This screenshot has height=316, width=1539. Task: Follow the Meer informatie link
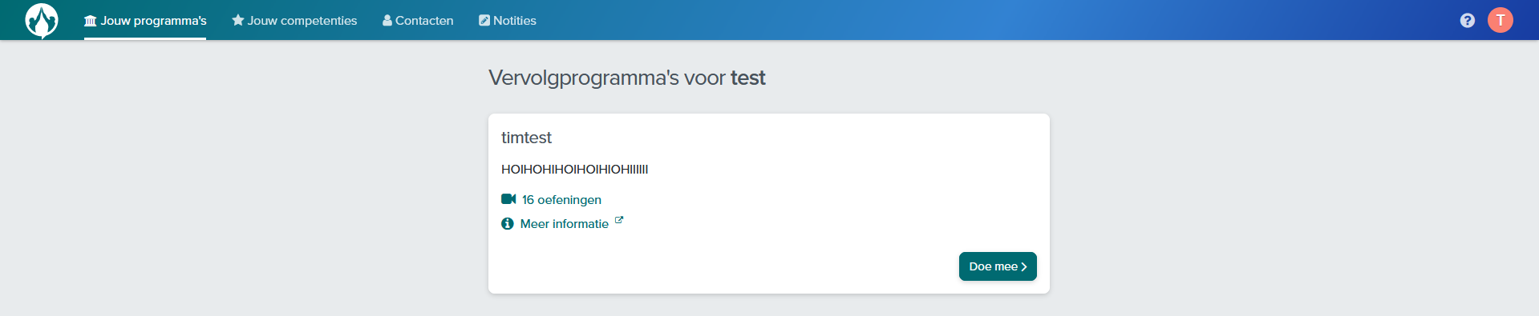(x=565, y=224)
